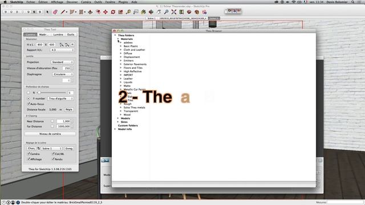Choose the Zoom magnifier tool
The image size is (365, 205).
tap(166, 12)
